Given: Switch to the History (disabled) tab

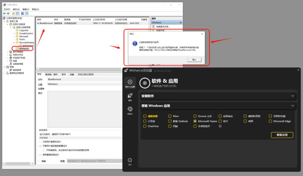Looking at the screenshot, I should 86,74.
